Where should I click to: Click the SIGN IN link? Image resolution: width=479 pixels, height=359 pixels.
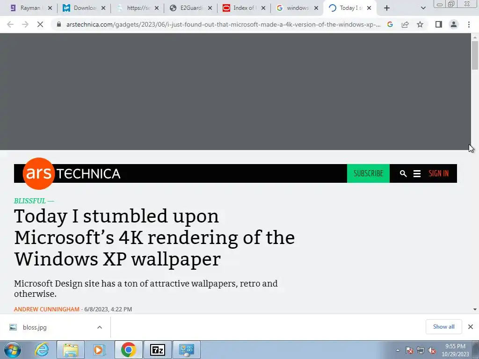tap(438, 173)
